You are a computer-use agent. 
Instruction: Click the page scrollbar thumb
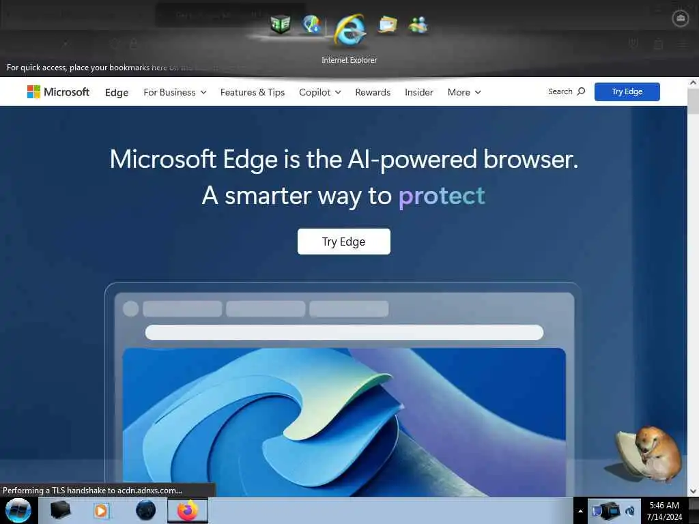(693, 102)
